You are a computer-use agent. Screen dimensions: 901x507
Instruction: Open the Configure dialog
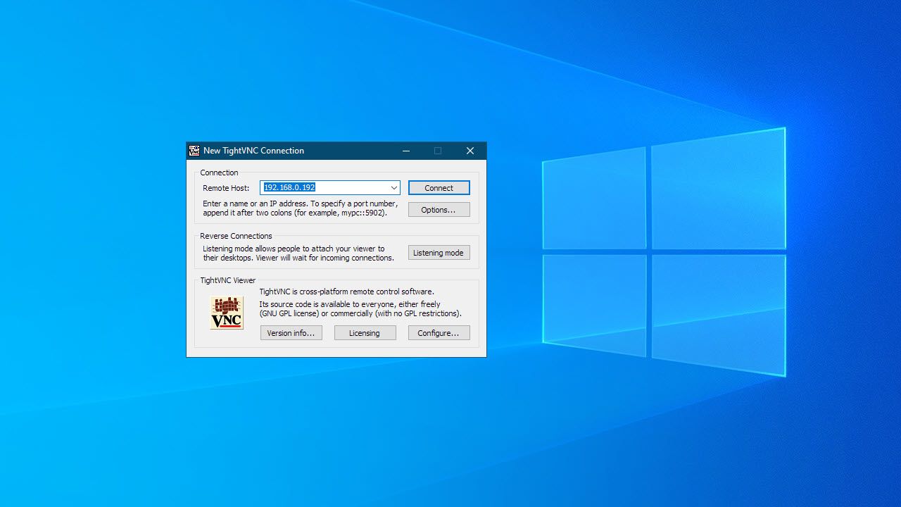[x=439, y=332]
